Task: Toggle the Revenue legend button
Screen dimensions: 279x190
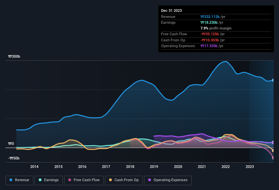Action: pos(20,180)
